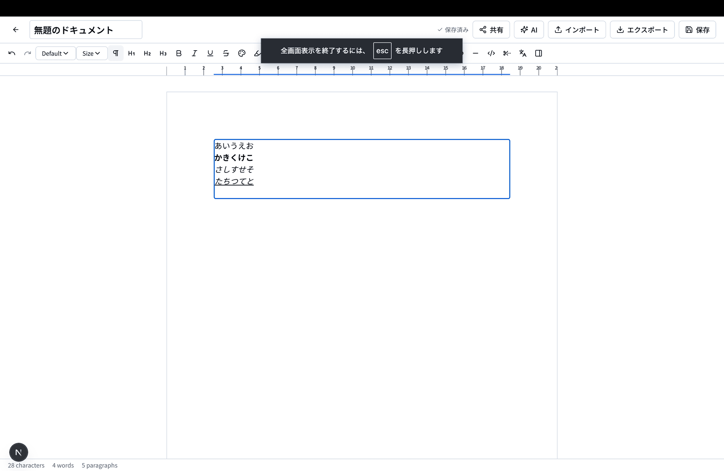724x471 pixels.
Task: Click the redo arrow icon
Action: [x=27, y=53]
